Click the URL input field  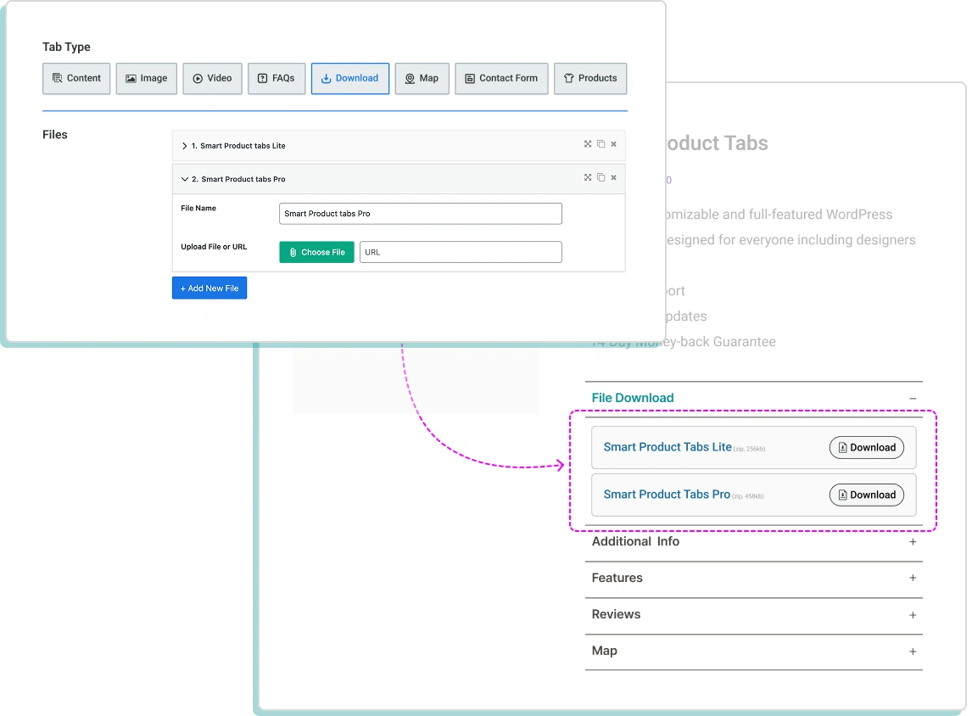[x=461, y=252]
